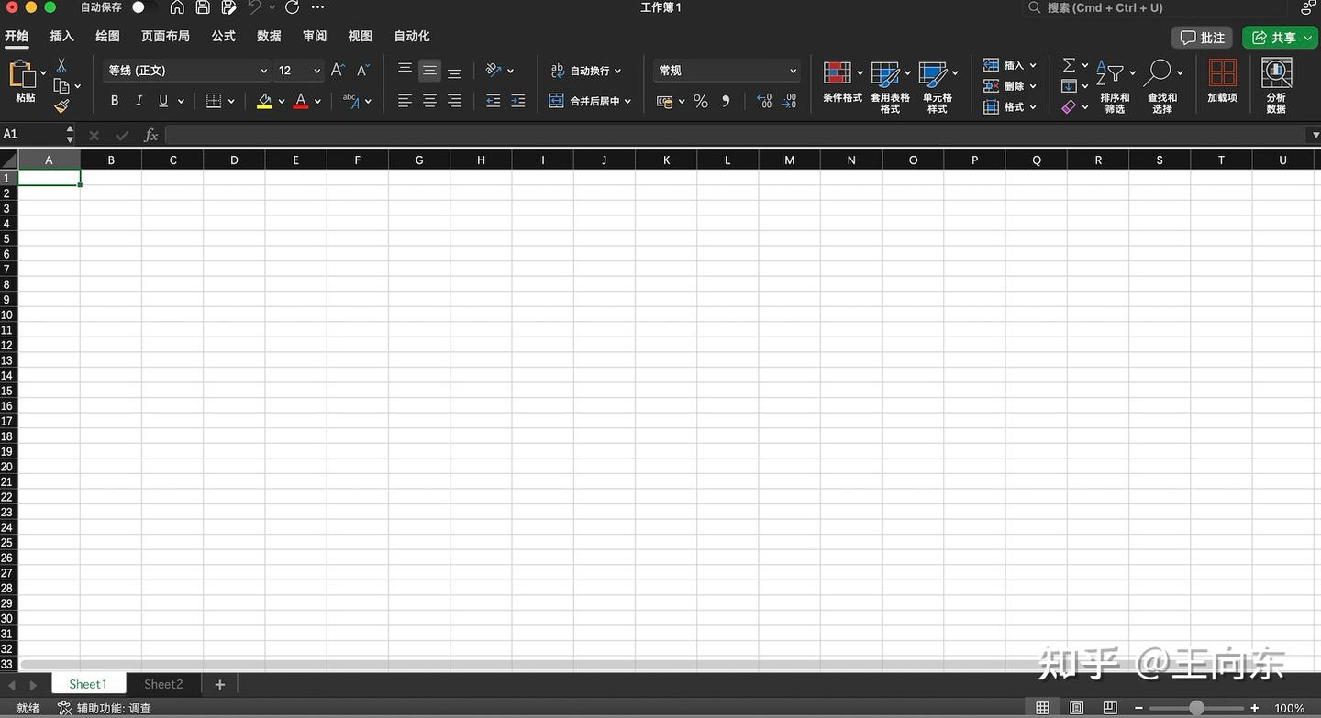Click the Save As icon with pencil

click(x=228, y=7)
